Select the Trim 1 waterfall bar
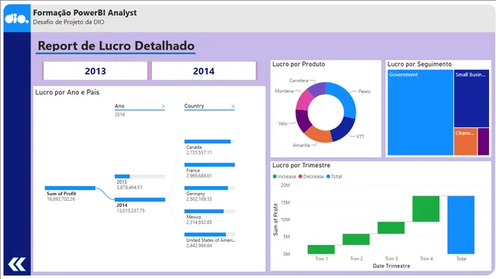The height and width of the screenshot is (279, 496). click(321, 250)
